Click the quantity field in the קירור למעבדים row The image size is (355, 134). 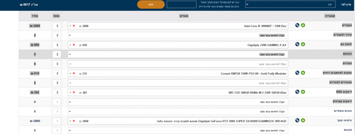(x=56, y=35)
